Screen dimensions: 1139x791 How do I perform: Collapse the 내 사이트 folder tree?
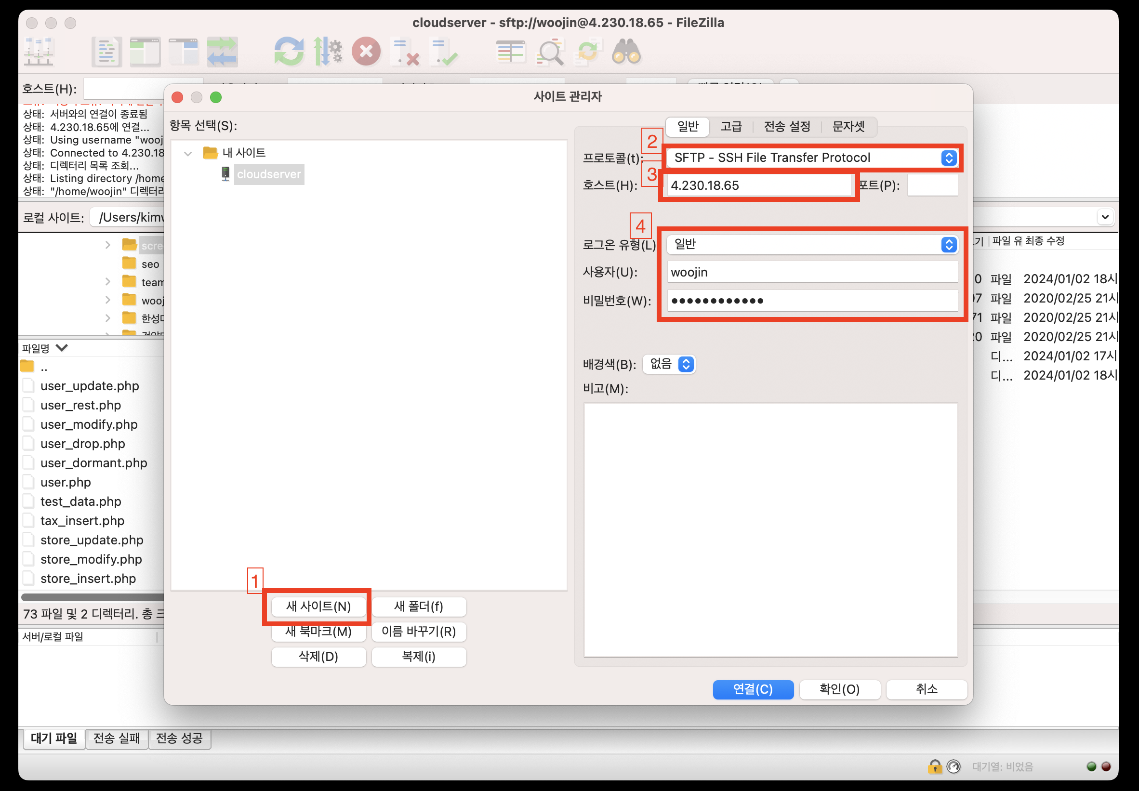188,154
